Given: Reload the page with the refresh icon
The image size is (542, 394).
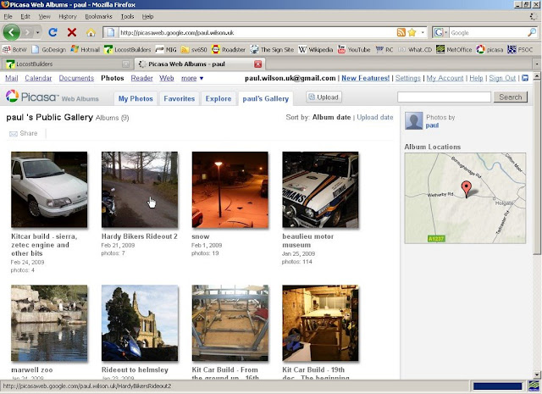Looking at the screenshot, I should [x=52, y=32].
